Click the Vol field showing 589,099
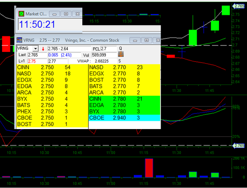 (x=103, y=55)
